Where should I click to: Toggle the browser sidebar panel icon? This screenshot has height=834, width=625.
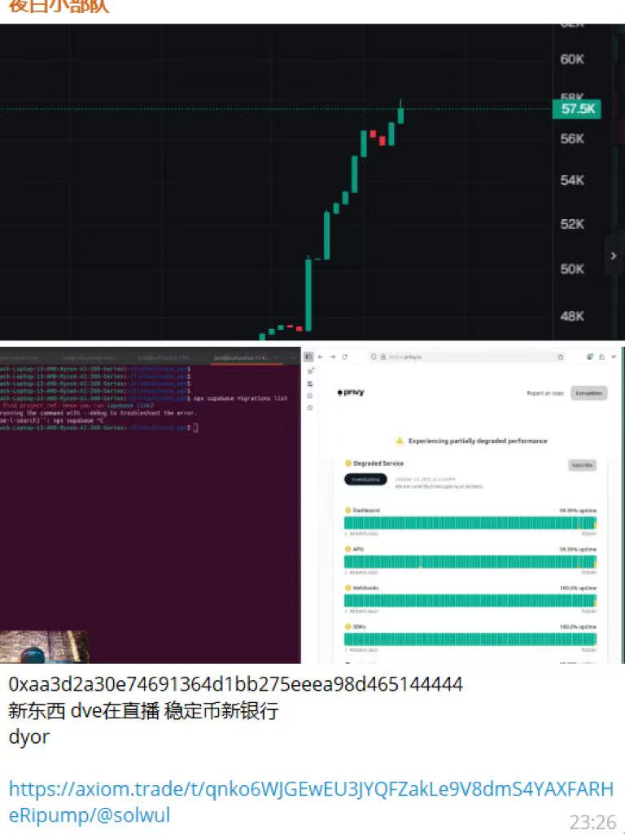click(x=308, y=357)
